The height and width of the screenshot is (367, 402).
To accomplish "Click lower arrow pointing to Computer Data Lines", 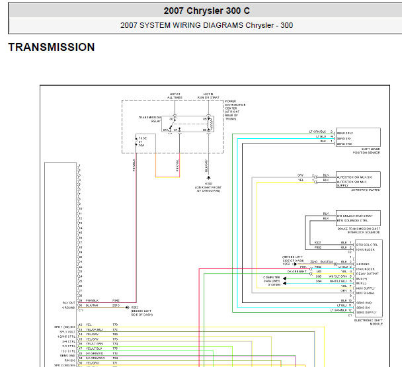I will (284, 284).
